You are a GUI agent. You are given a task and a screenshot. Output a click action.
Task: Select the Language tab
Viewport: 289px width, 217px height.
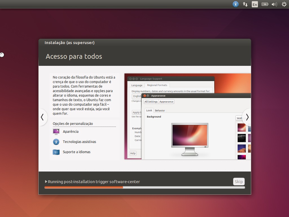137,85
